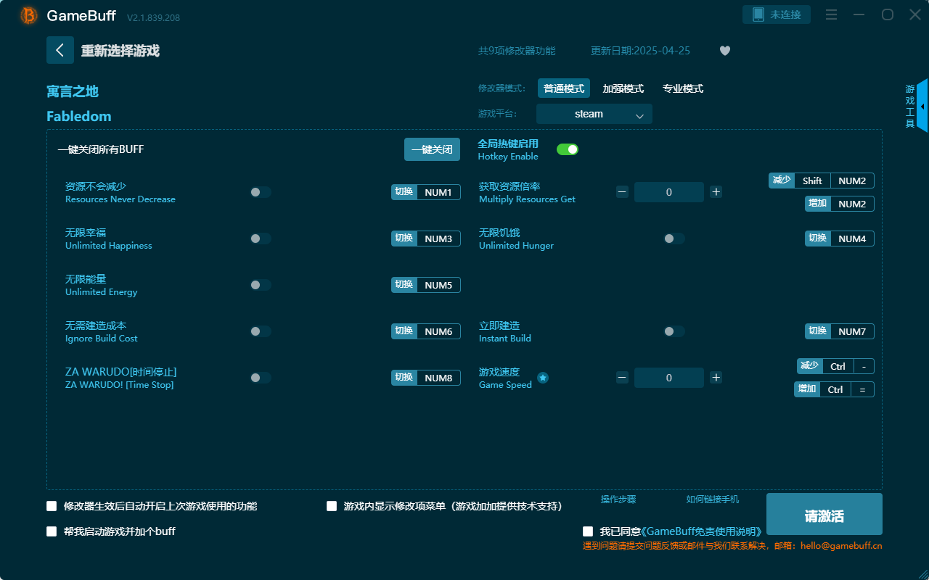The image size is (929, 580).
Task: Click the star badge beside Game Speed
Action: (543, 378)
